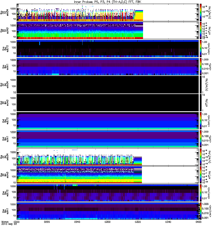Click the color bar of tha fbk edc12 panel
This screenshot has height=230, width=215.
click(201, 49)
